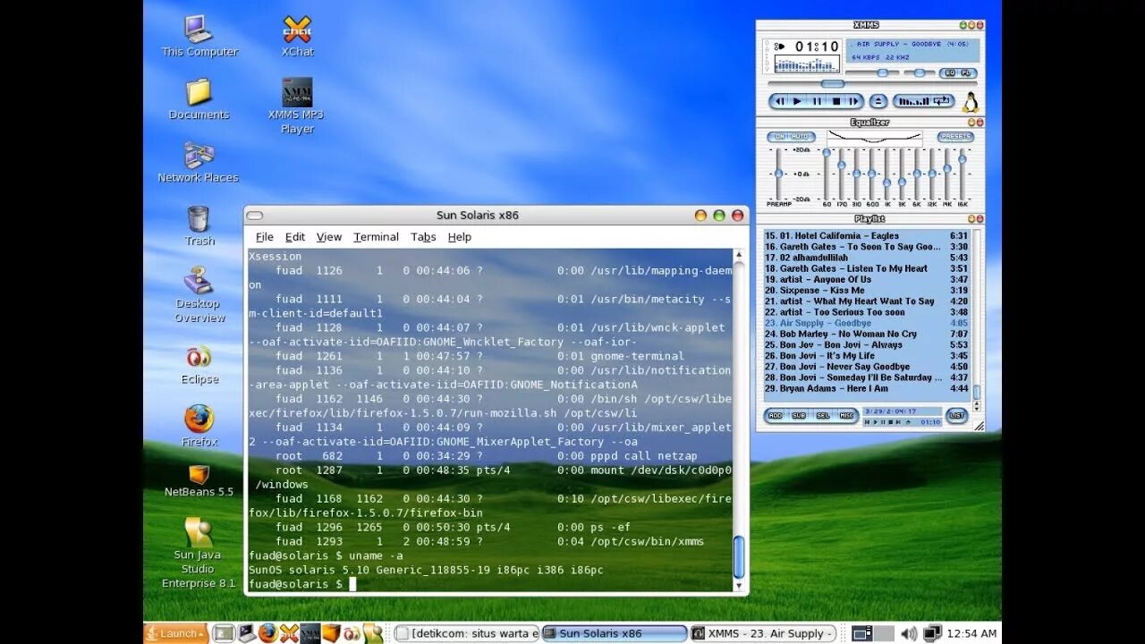Viewport: 1145px width, 644px height.
Task: Open the playlist LIST menu
Action: coord(956,416)
